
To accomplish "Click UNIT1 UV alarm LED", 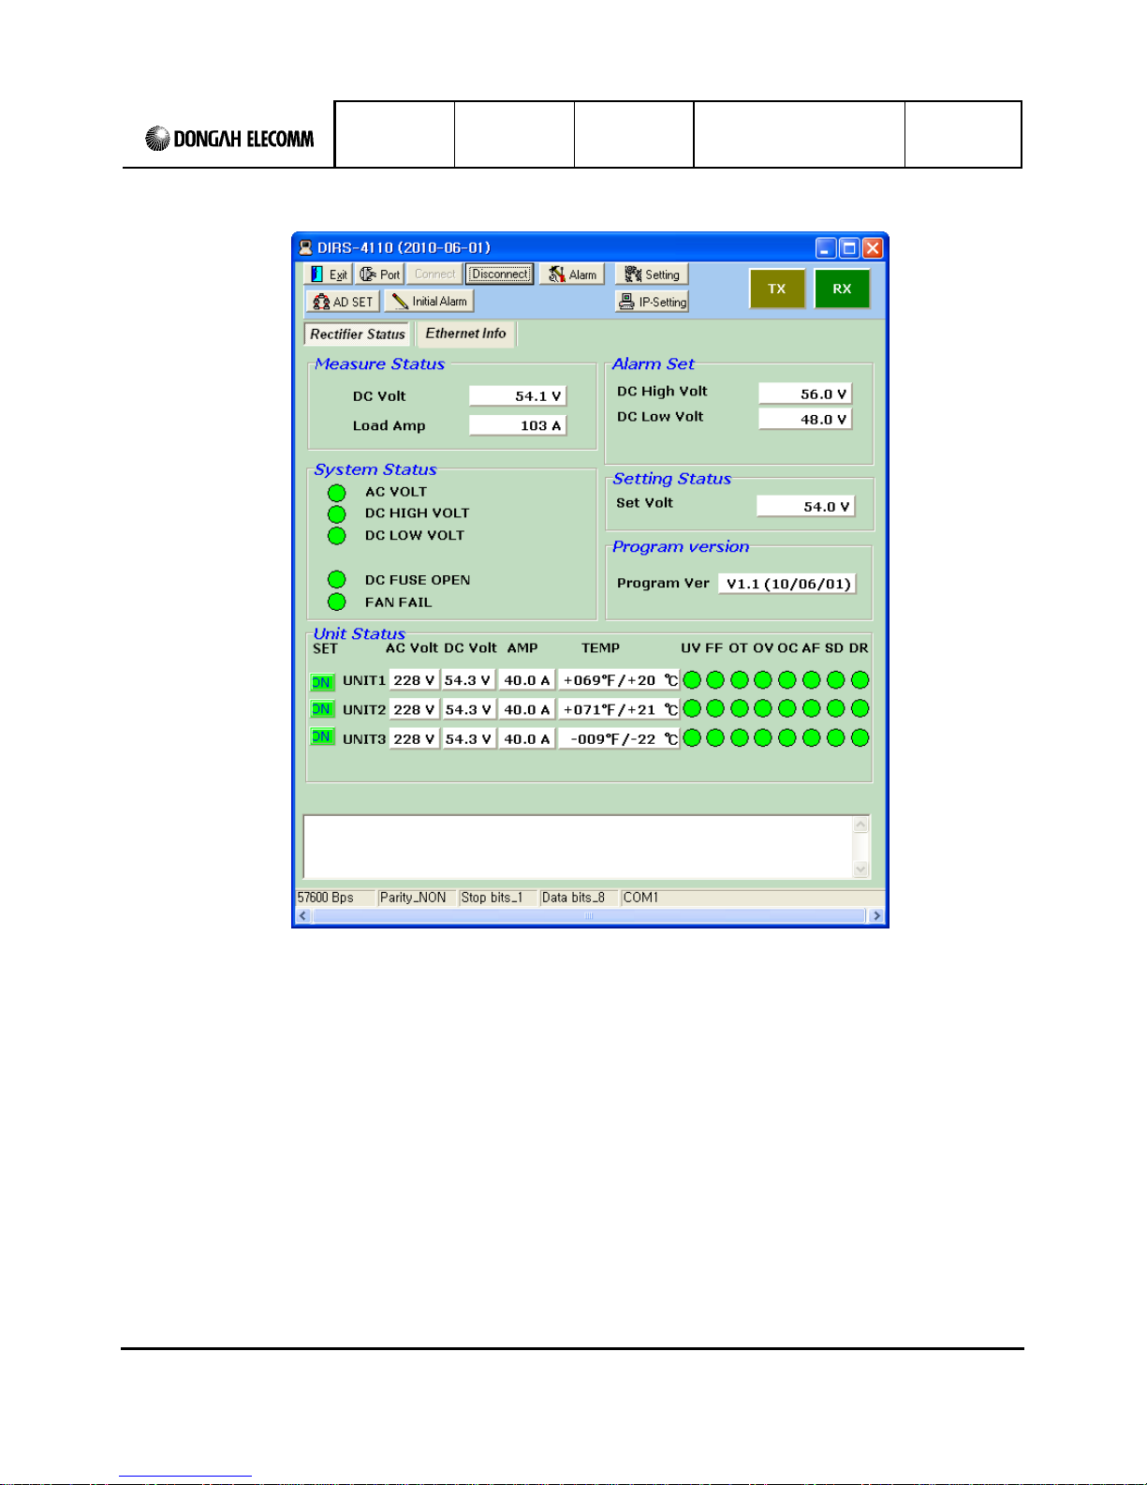I will pos(692,680).
